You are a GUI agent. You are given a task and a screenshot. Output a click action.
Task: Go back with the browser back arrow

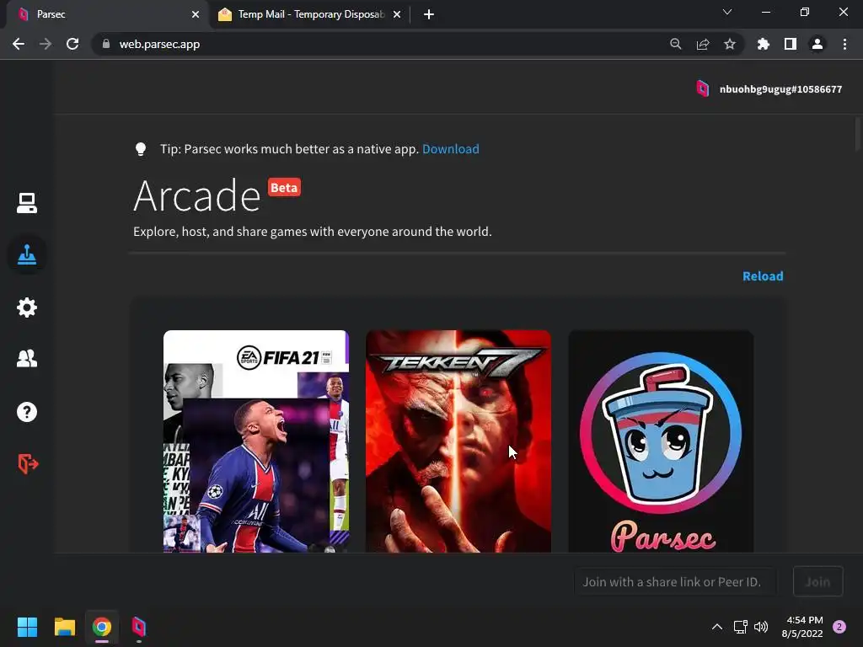(x=19, y=44)
